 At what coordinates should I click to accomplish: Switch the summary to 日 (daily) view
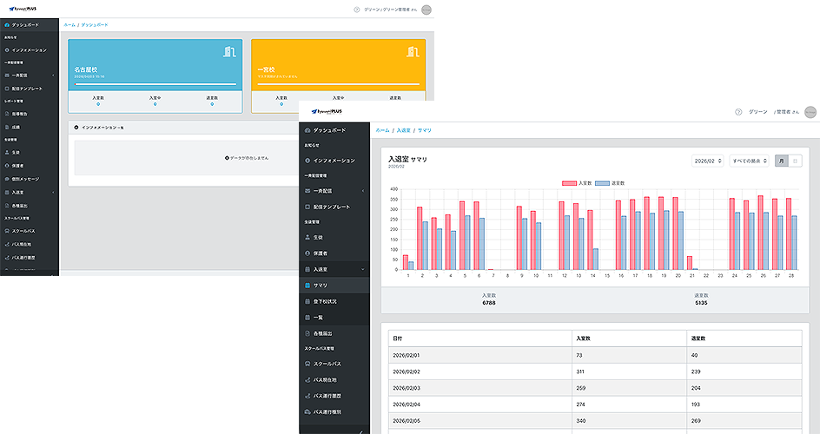(x=795, y=161)
